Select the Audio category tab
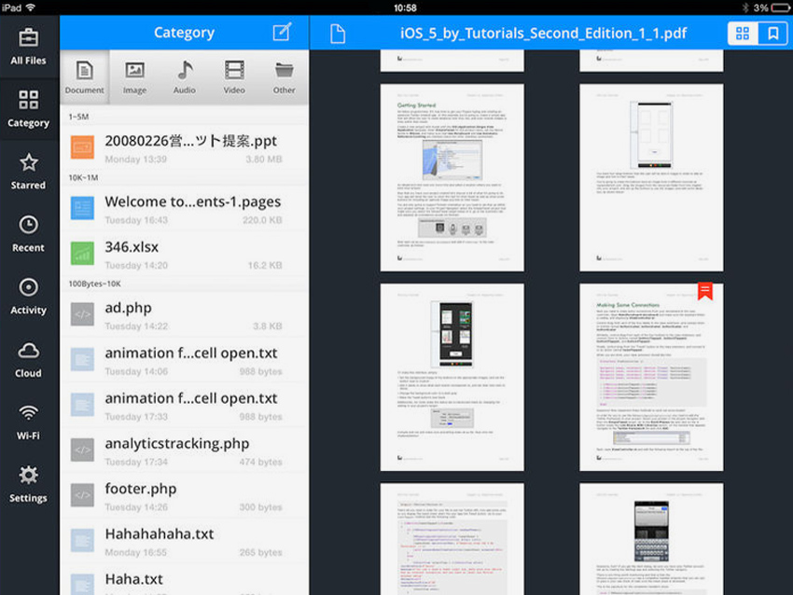 pyautogui.click(x=185, y=77)
